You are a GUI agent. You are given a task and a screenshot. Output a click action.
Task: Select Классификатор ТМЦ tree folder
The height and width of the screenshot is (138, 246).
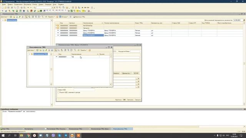[40, 54]
